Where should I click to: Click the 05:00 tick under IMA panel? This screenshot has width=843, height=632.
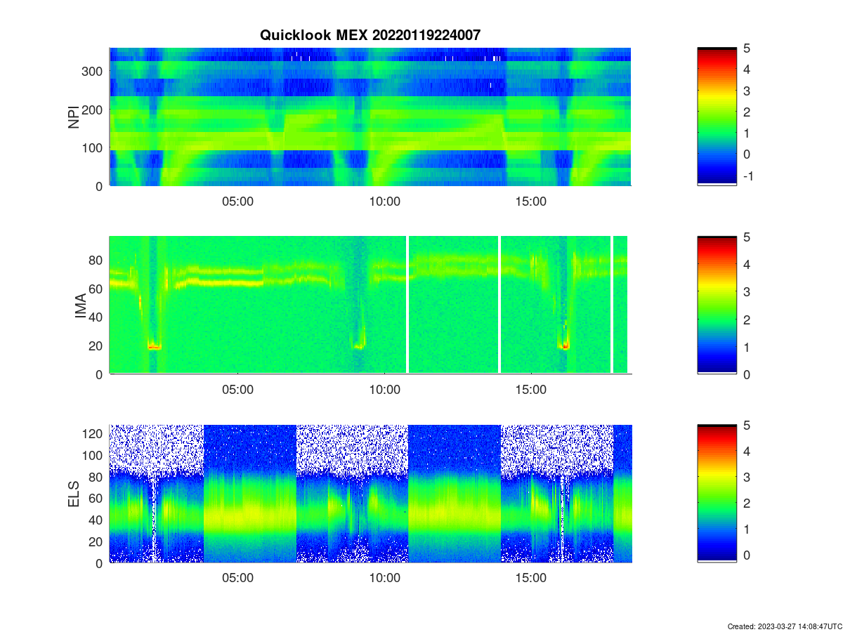coord(237,390)
